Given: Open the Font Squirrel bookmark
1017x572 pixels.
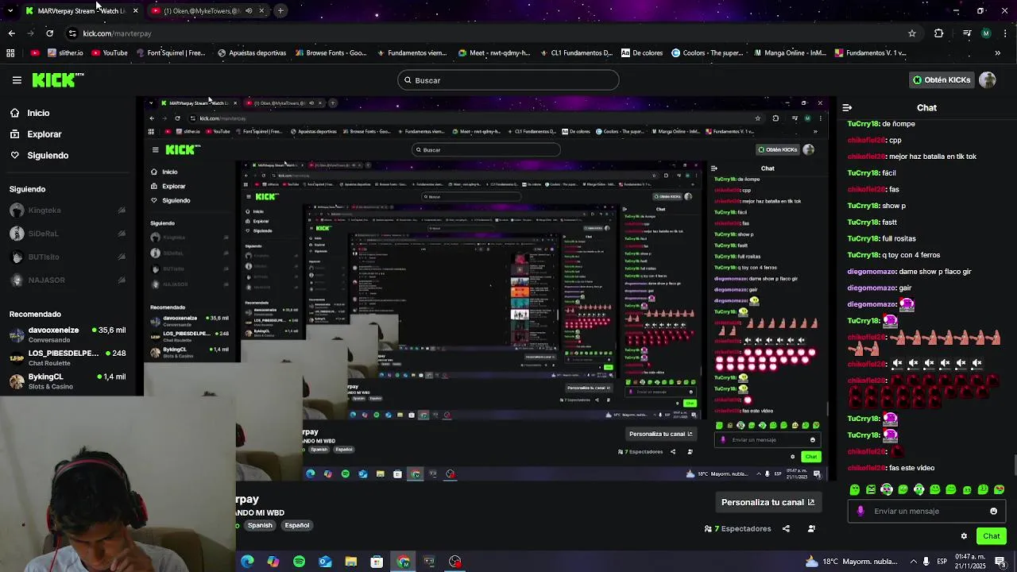Looking at the screenshot, I should pos(171,53).
